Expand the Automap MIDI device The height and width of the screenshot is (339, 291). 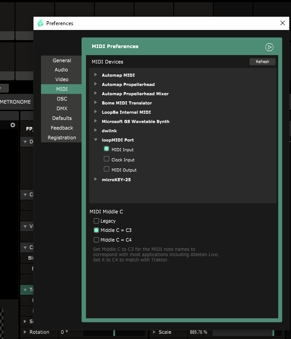pyautogui.click(x=96, y=75)
